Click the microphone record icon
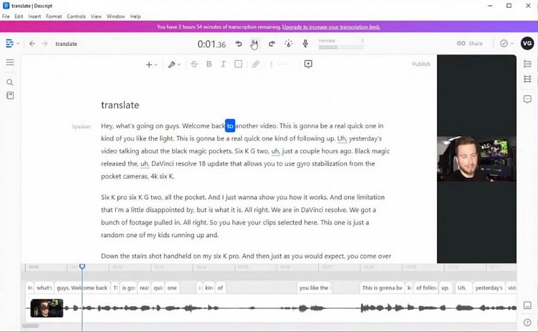This screenshot has height=332, width=538. pos(305,44)
